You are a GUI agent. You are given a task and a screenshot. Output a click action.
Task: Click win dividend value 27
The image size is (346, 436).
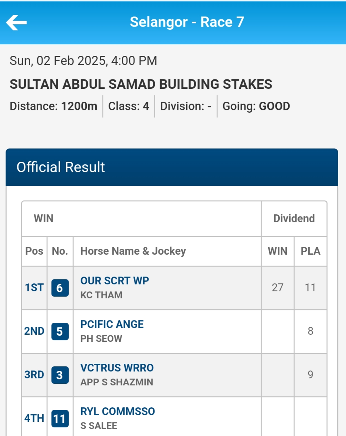277,288
